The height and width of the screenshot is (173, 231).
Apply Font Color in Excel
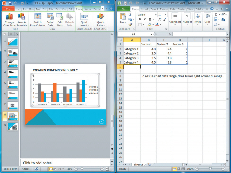(157, 25)
